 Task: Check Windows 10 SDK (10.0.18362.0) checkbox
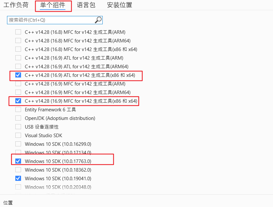pos(18,170)
